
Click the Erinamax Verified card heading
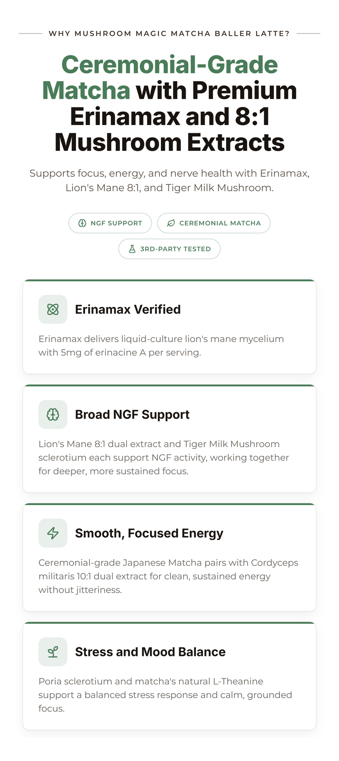[128, 309]
